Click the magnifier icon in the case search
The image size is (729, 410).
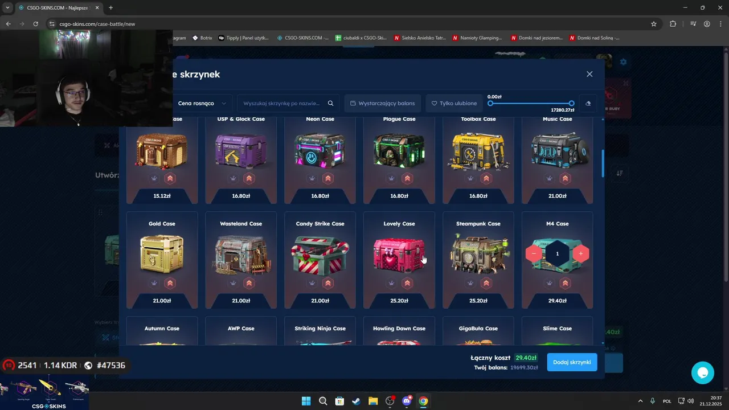331,104
